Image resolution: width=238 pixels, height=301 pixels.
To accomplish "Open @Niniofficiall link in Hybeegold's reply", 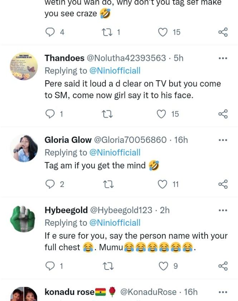I will click(115, 223).
